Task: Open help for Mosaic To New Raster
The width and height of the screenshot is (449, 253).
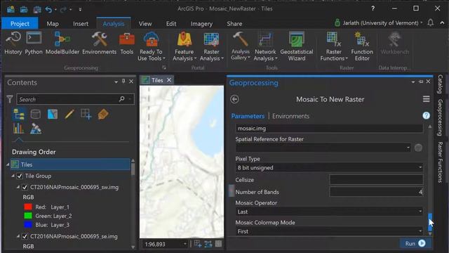Action: 426,115
